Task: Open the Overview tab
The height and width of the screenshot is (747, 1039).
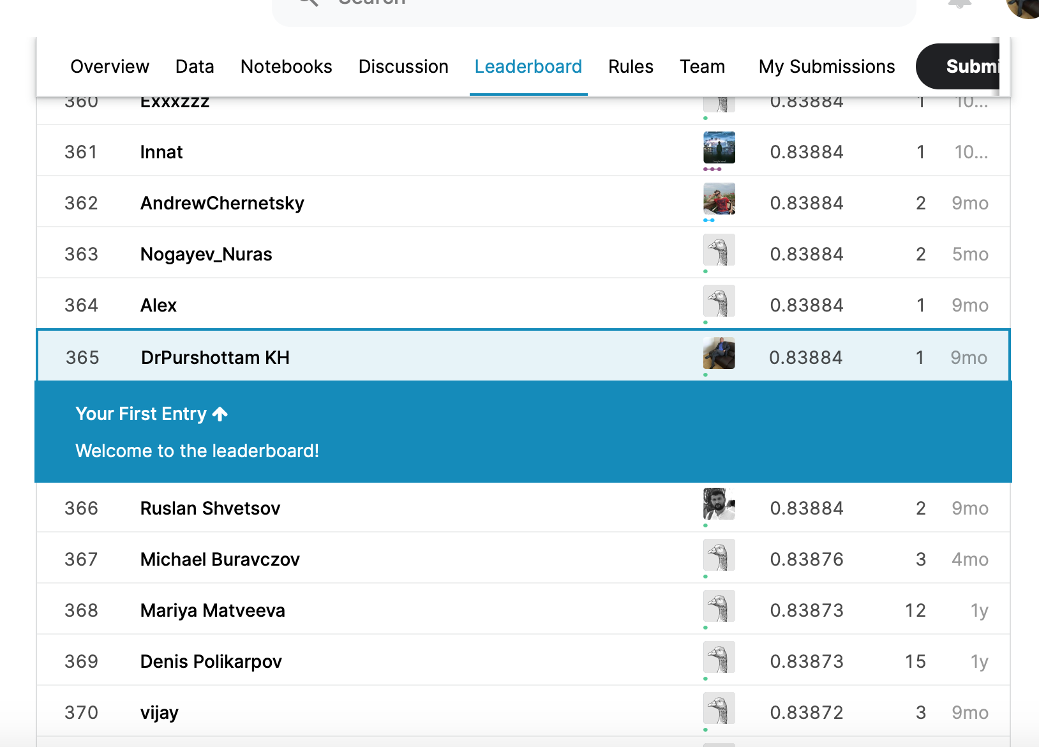Action: 110,66
